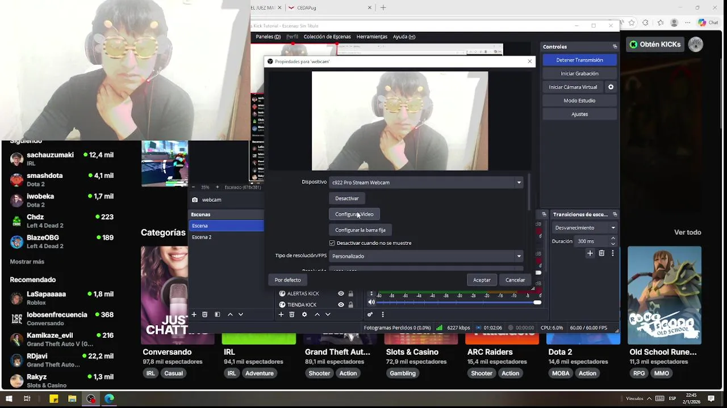Open audio mixer three-dot menu
This screenshot has width=727, height=408.
tap(382, 314)
